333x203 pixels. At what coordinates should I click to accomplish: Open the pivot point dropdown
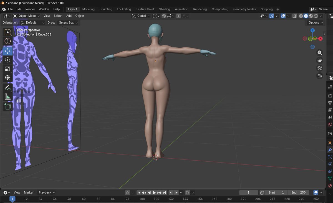(x=156, y=16)
